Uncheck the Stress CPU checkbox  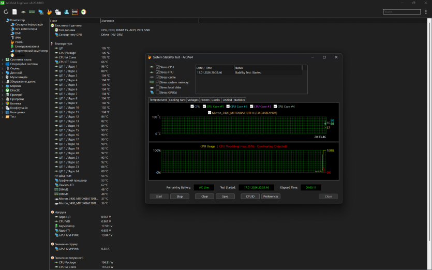pyautogui.click(x=158, y=67)
